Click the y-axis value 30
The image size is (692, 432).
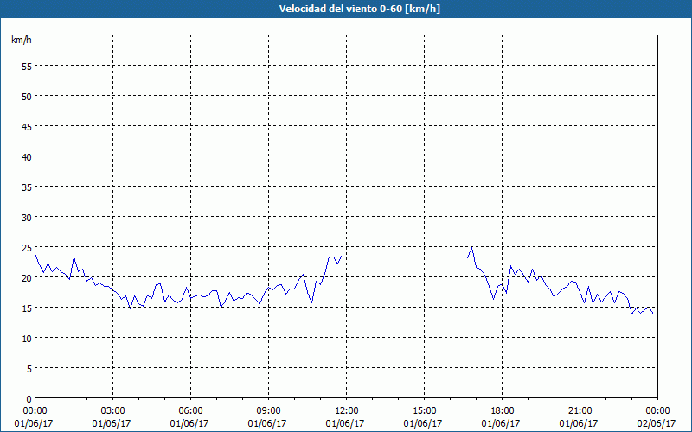(x=27, y=218)
